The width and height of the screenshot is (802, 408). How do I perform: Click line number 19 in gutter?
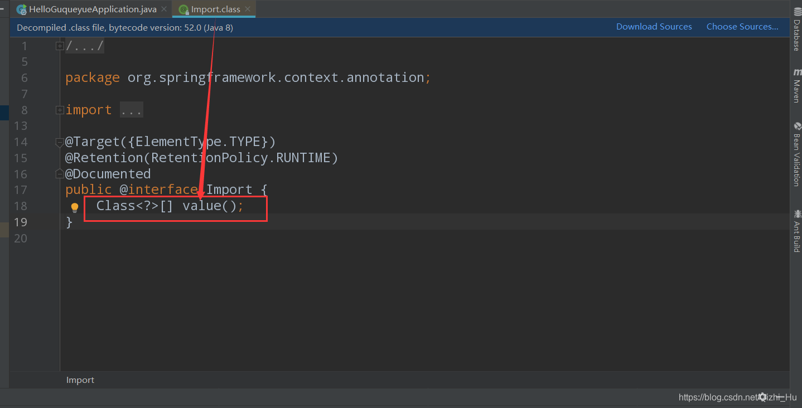pyautogui.click(x=21, y=222)
